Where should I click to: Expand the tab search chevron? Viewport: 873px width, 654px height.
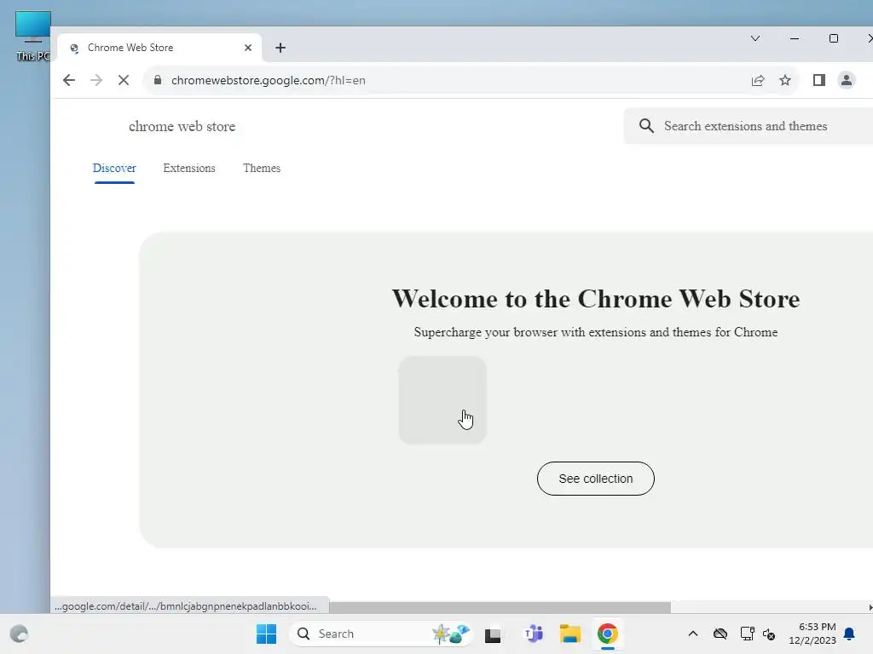point(755,38)
